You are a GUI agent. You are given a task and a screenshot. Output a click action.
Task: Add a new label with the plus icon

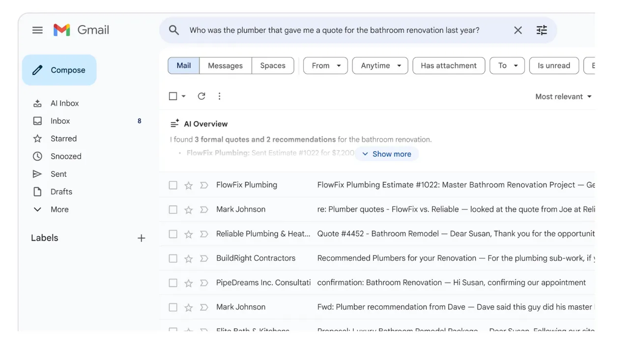[141, 238]
